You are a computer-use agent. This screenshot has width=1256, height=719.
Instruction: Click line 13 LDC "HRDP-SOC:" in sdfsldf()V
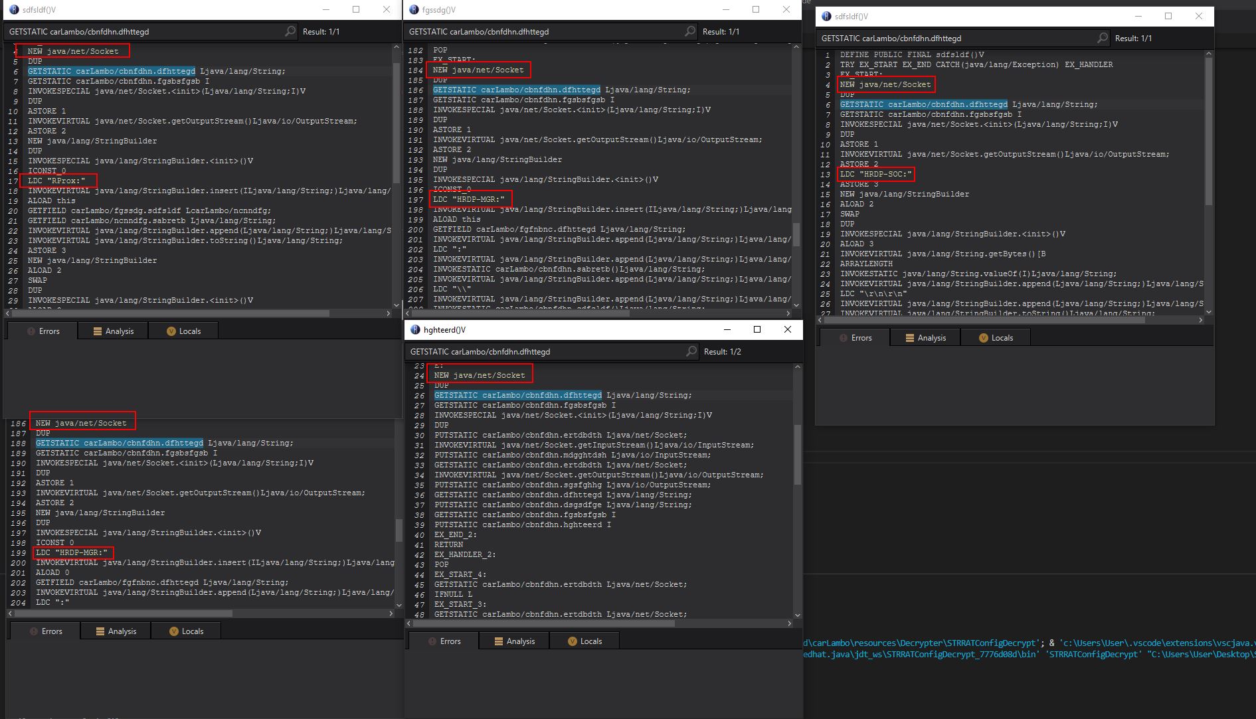pyautogui.click(x=876, y=174)
